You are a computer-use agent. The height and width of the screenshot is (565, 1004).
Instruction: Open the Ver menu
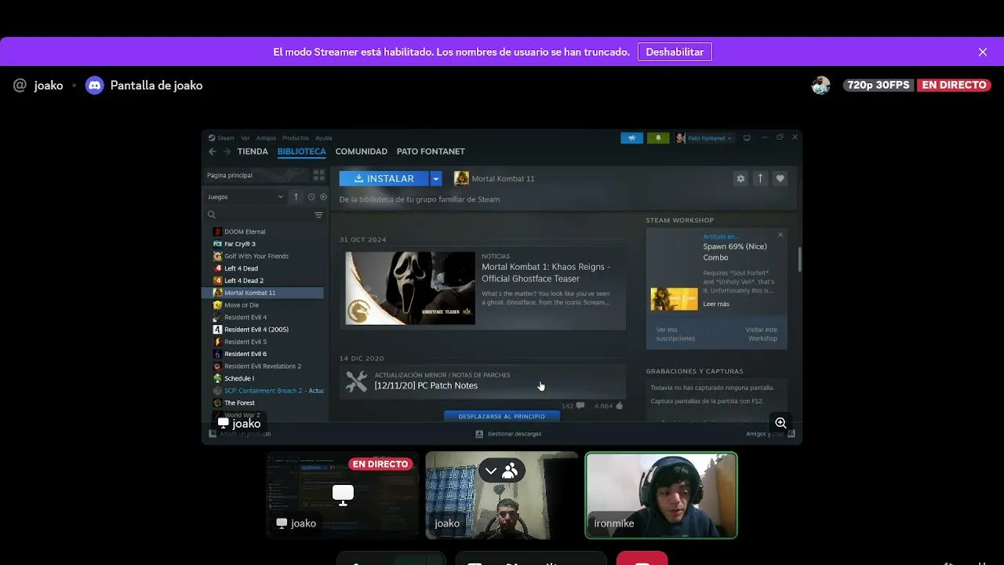[x=246, y=138]
